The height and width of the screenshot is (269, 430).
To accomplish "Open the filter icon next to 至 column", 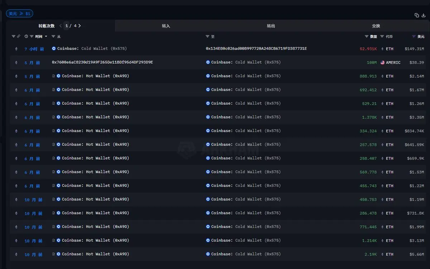I will point(207,37).
